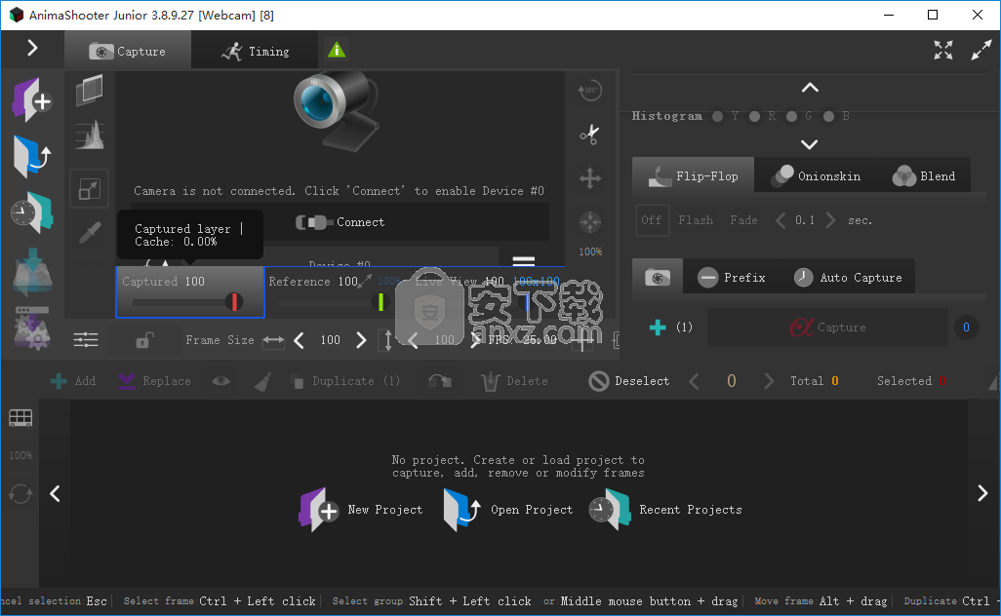Click Recent Projects in the center panel
This screenshot has height=616, width=1001.
[x=665, y=510]
